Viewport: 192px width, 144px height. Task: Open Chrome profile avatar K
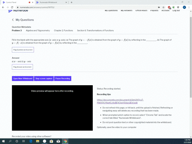184,7
